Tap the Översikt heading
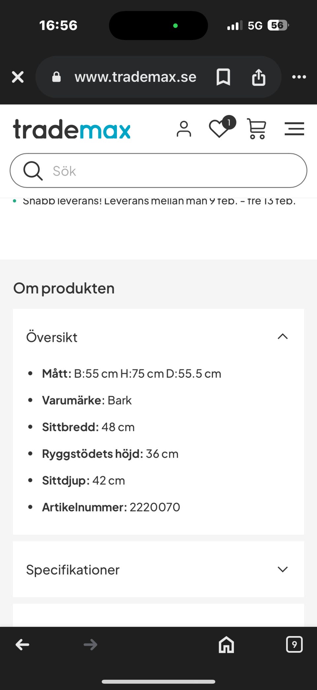Image resolution: width=317 pixels, height=690 pixels. 52,337
